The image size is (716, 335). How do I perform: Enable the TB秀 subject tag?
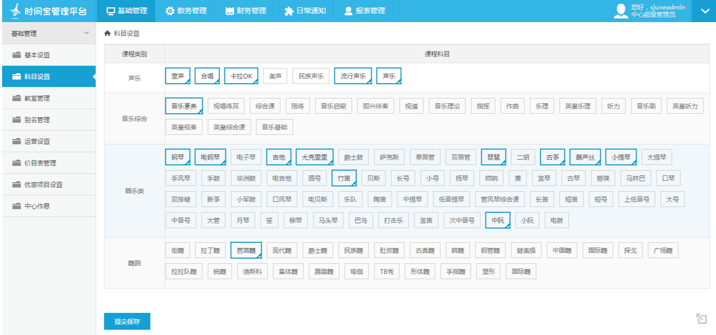coord(387,272)
